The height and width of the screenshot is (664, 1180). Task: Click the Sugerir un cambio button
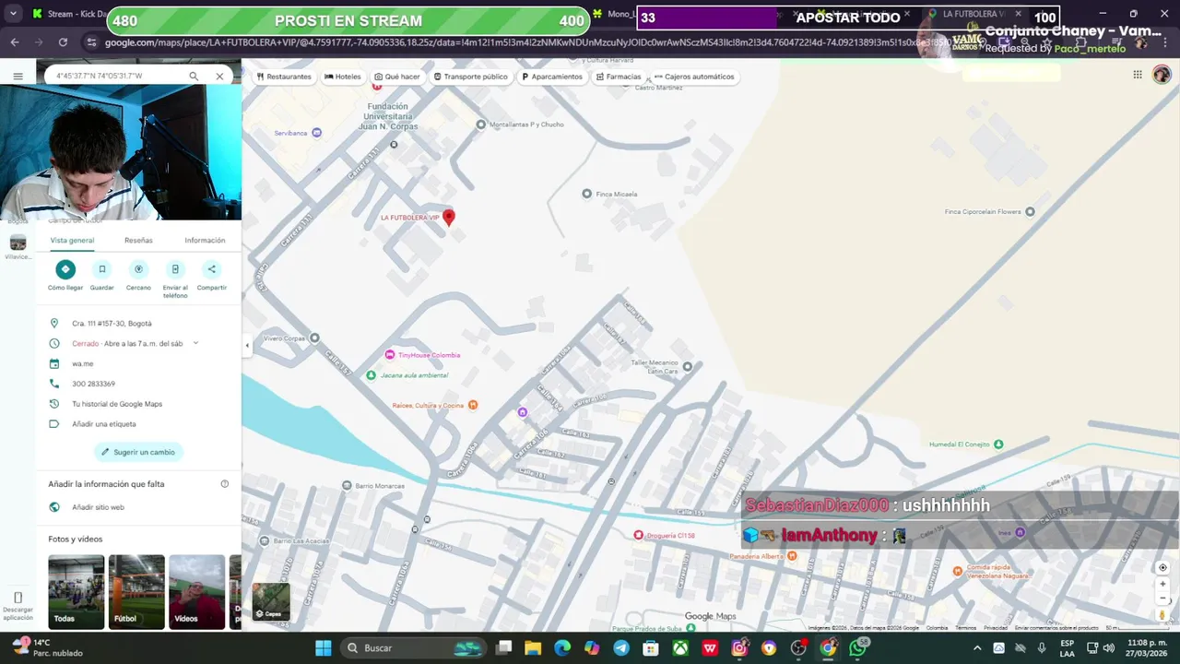click(x=138, y=452)
